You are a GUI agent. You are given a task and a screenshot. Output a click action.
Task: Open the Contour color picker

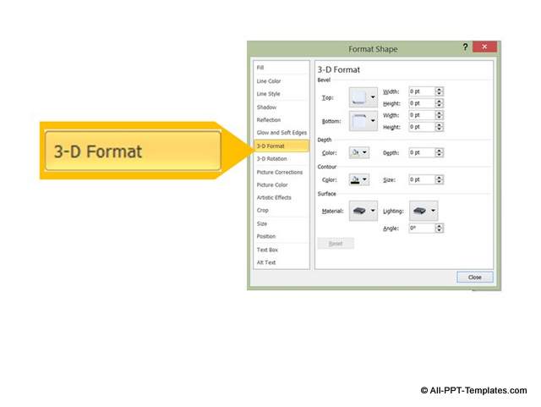(x=359, y=179)
